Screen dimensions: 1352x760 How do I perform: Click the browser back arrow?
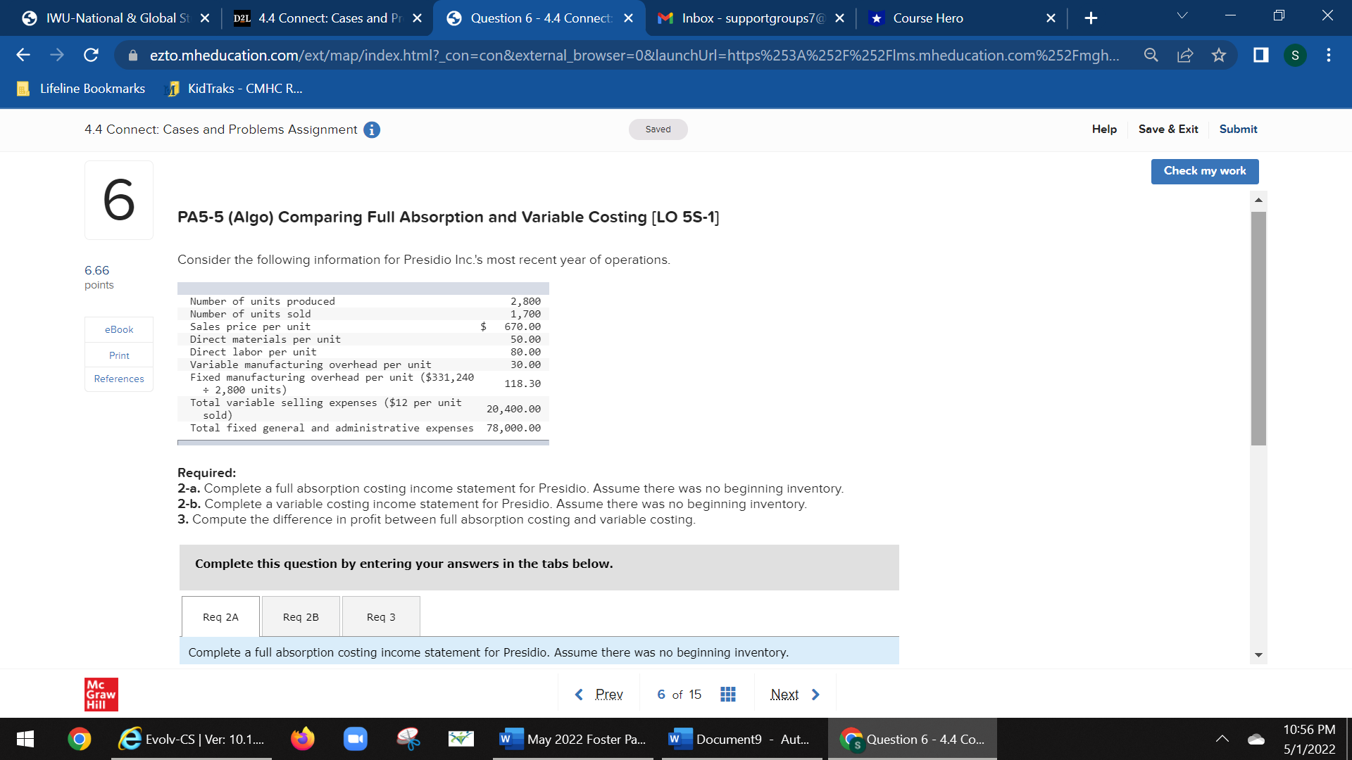(23, 55)
